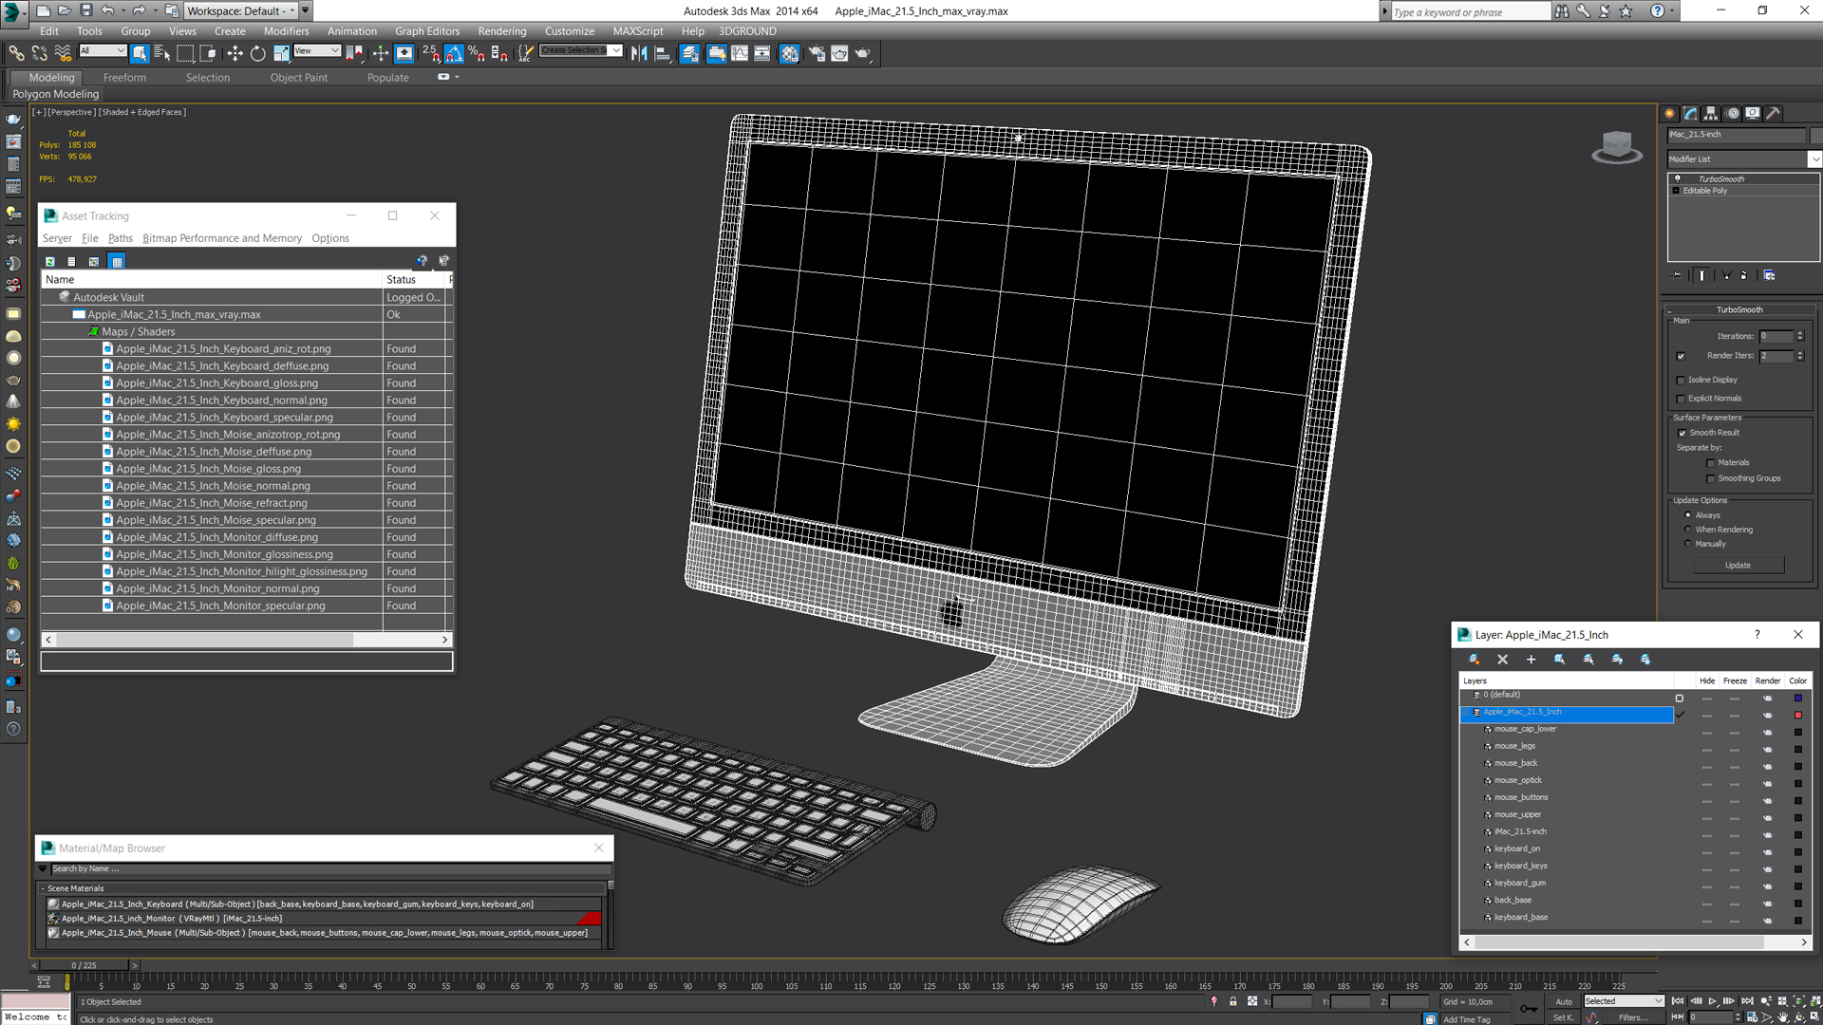This screenshot has height=1025, width=1823.
Task: Select the Rotate tool in main toolbar
Action: [257, 54]
